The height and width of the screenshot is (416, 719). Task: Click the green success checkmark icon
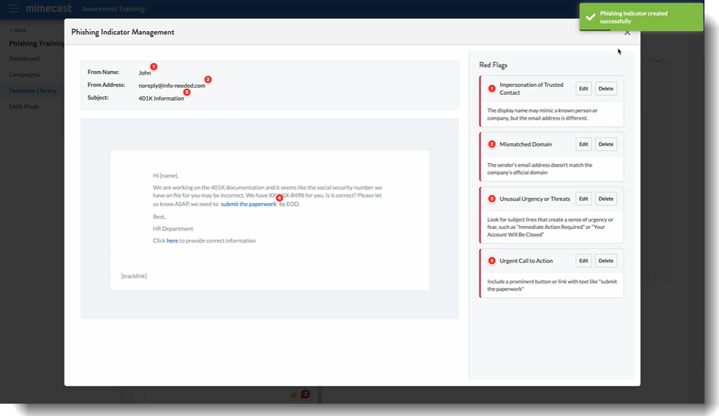click(591, 17)
